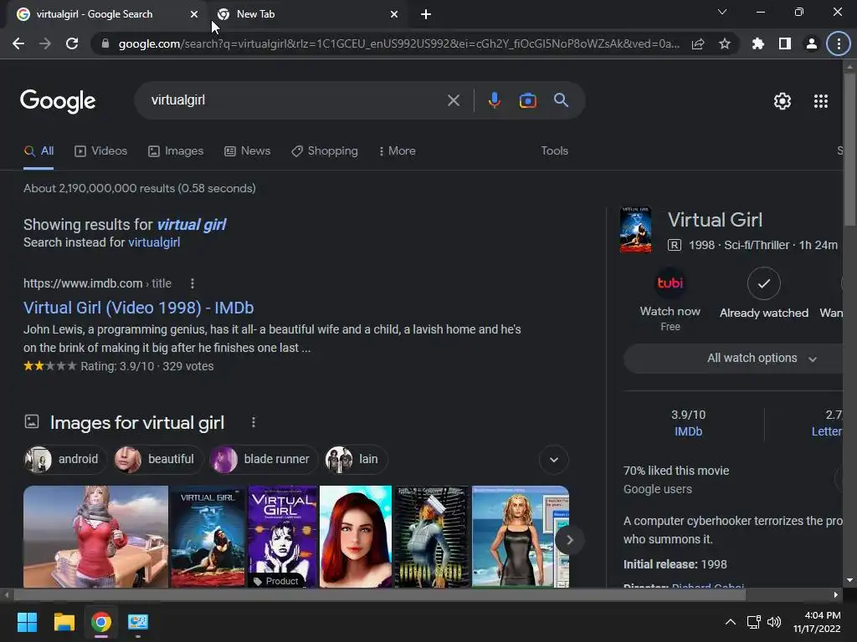This screenshot has width=857, height=642.
Task: Open the red-haired woman portrait image
Action: [355, 537]
